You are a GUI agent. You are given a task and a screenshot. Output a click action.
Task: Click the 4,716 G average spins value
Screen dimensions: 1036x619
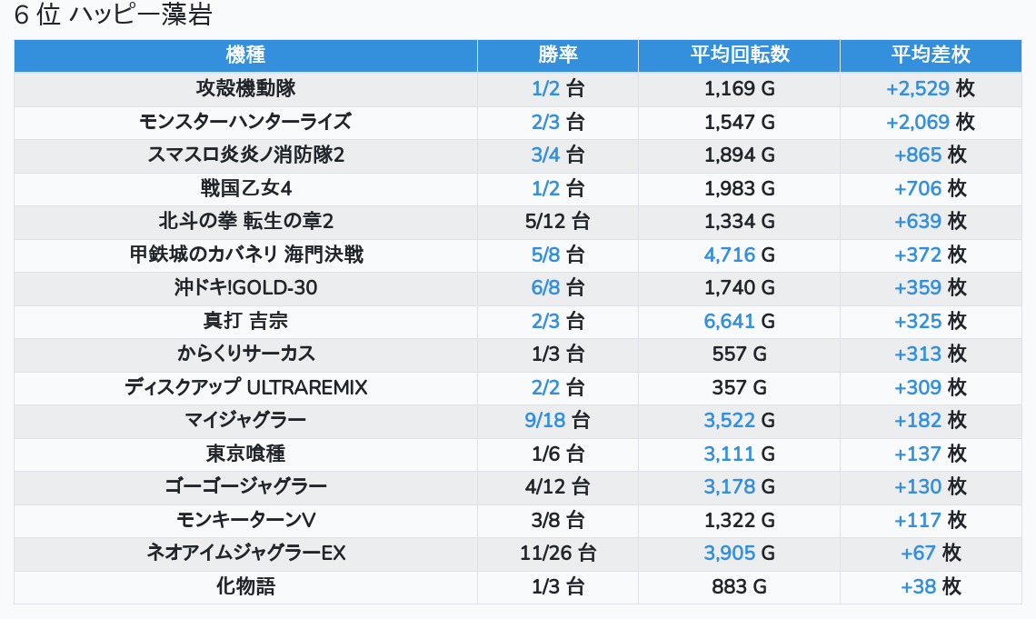click(x=730, y=255)
